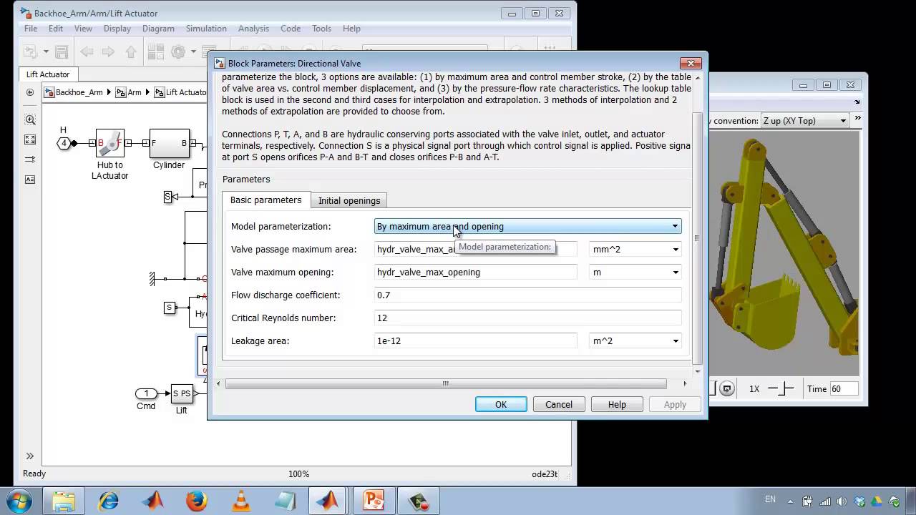Open Windows Start menu

click(19, 501)
